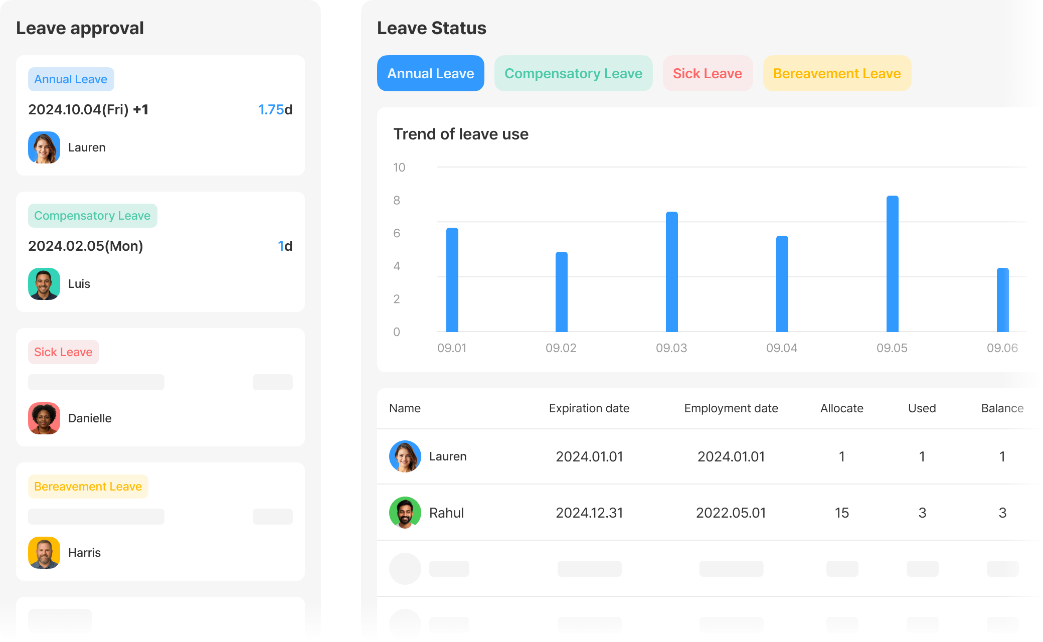
Task: Open the 2024.10.04(Fri) leave request
Action: coord(88,109)
